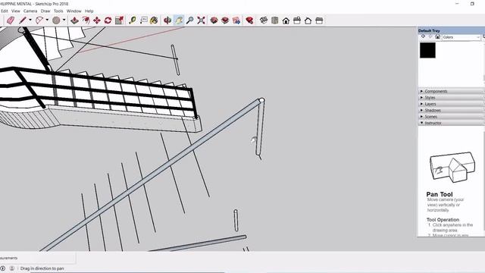
Task: Select the Circle shape tool
Action: (x=56, y=20)
